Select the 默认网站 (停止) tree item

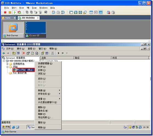tap(24, 70)
